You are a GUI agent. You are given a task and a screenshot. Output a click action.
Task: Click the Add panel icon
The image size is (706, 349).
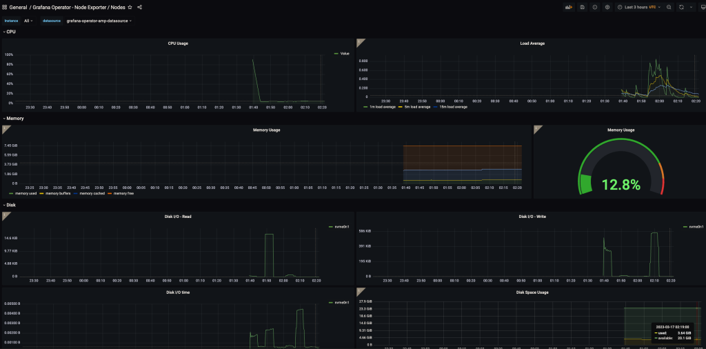569,7
